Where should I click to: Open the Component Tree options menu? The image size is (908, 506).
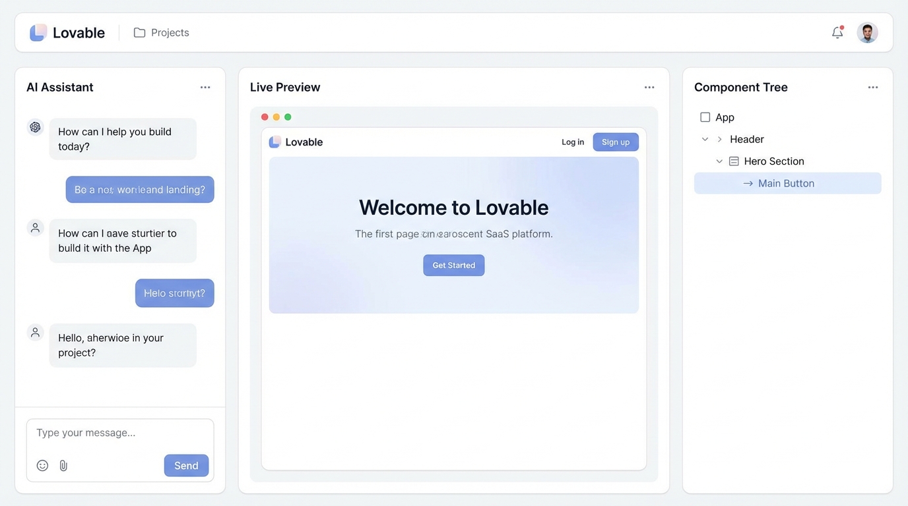(x=873, y=86)
